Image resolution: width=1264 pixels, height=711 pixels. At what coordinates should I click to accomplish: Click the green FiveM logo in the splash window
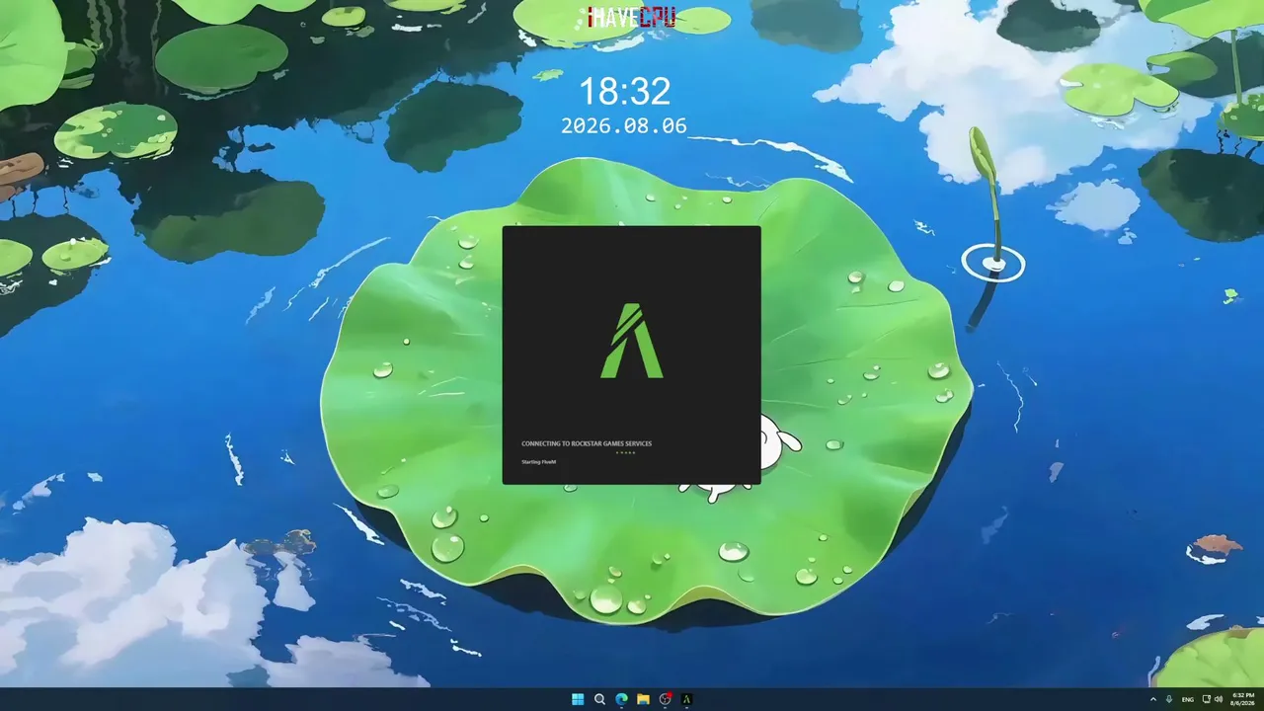tap(632, 341)
